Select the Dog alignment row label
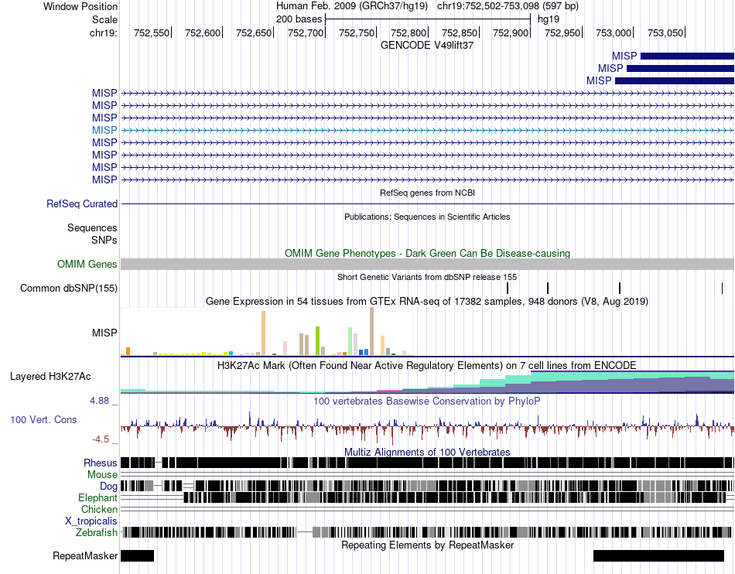 tap(108, 487)
